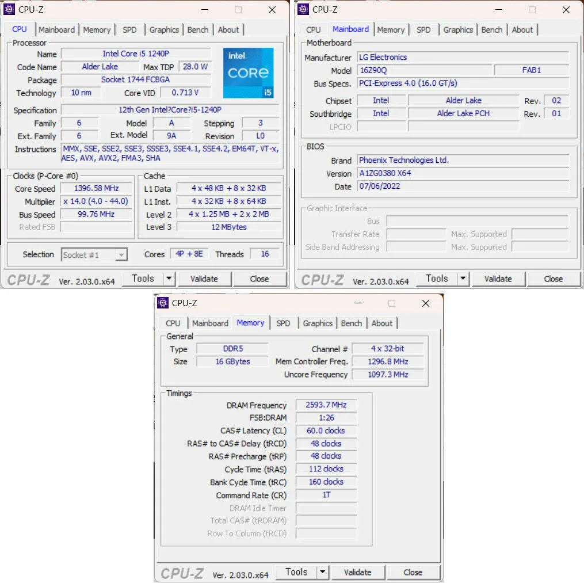
Task: Expand Tools dropdown arrow in the Memory window
Action: tap(322, 572)
